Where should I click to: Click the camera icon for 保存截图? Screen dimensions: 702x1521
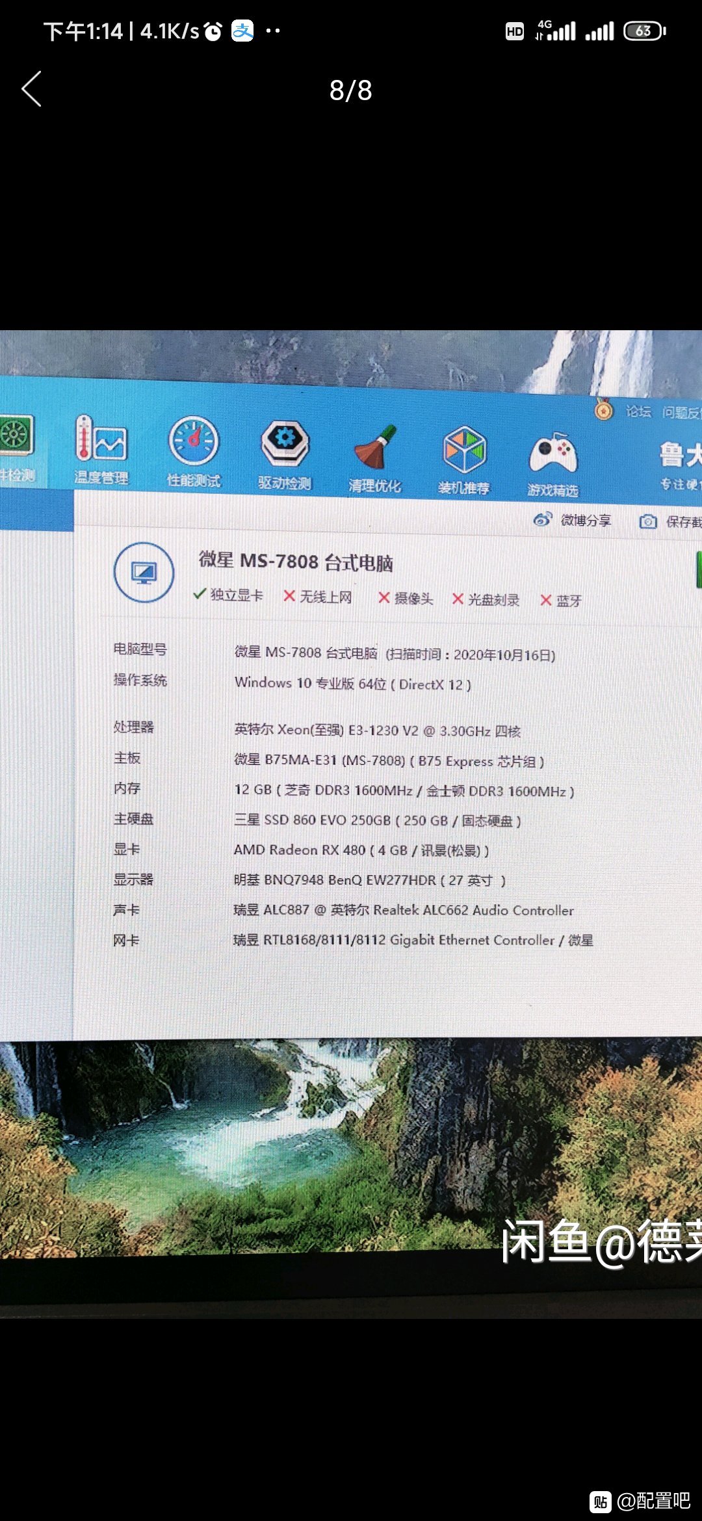tap(647, 521)
